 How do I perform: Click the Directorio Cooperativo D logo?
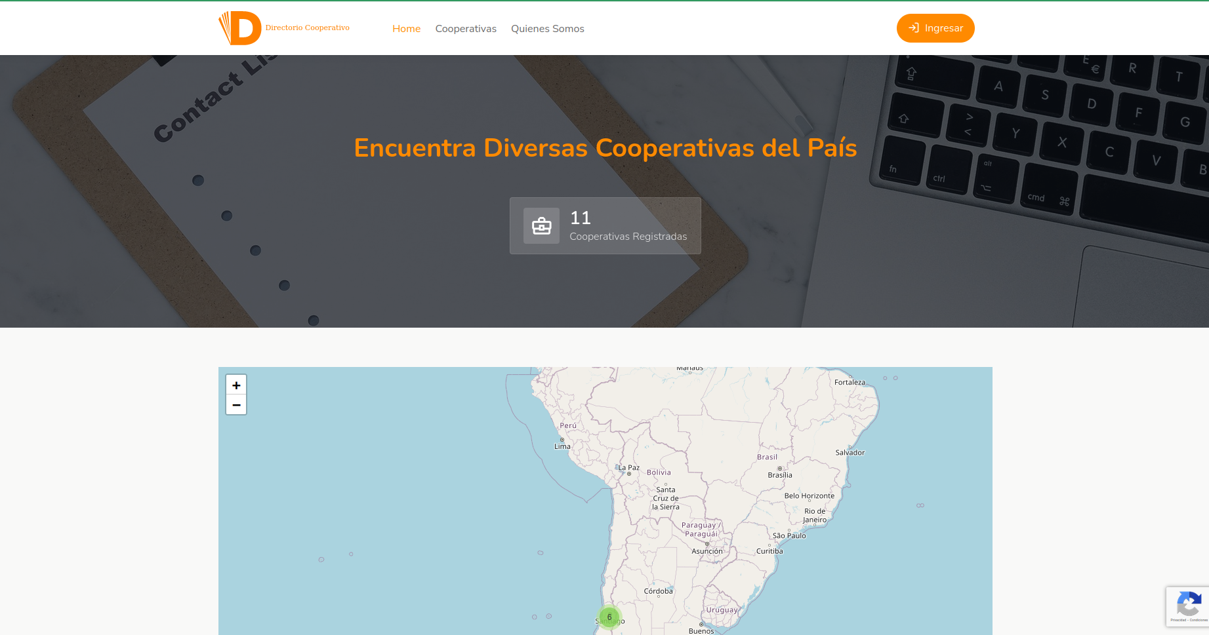[240, 28]
